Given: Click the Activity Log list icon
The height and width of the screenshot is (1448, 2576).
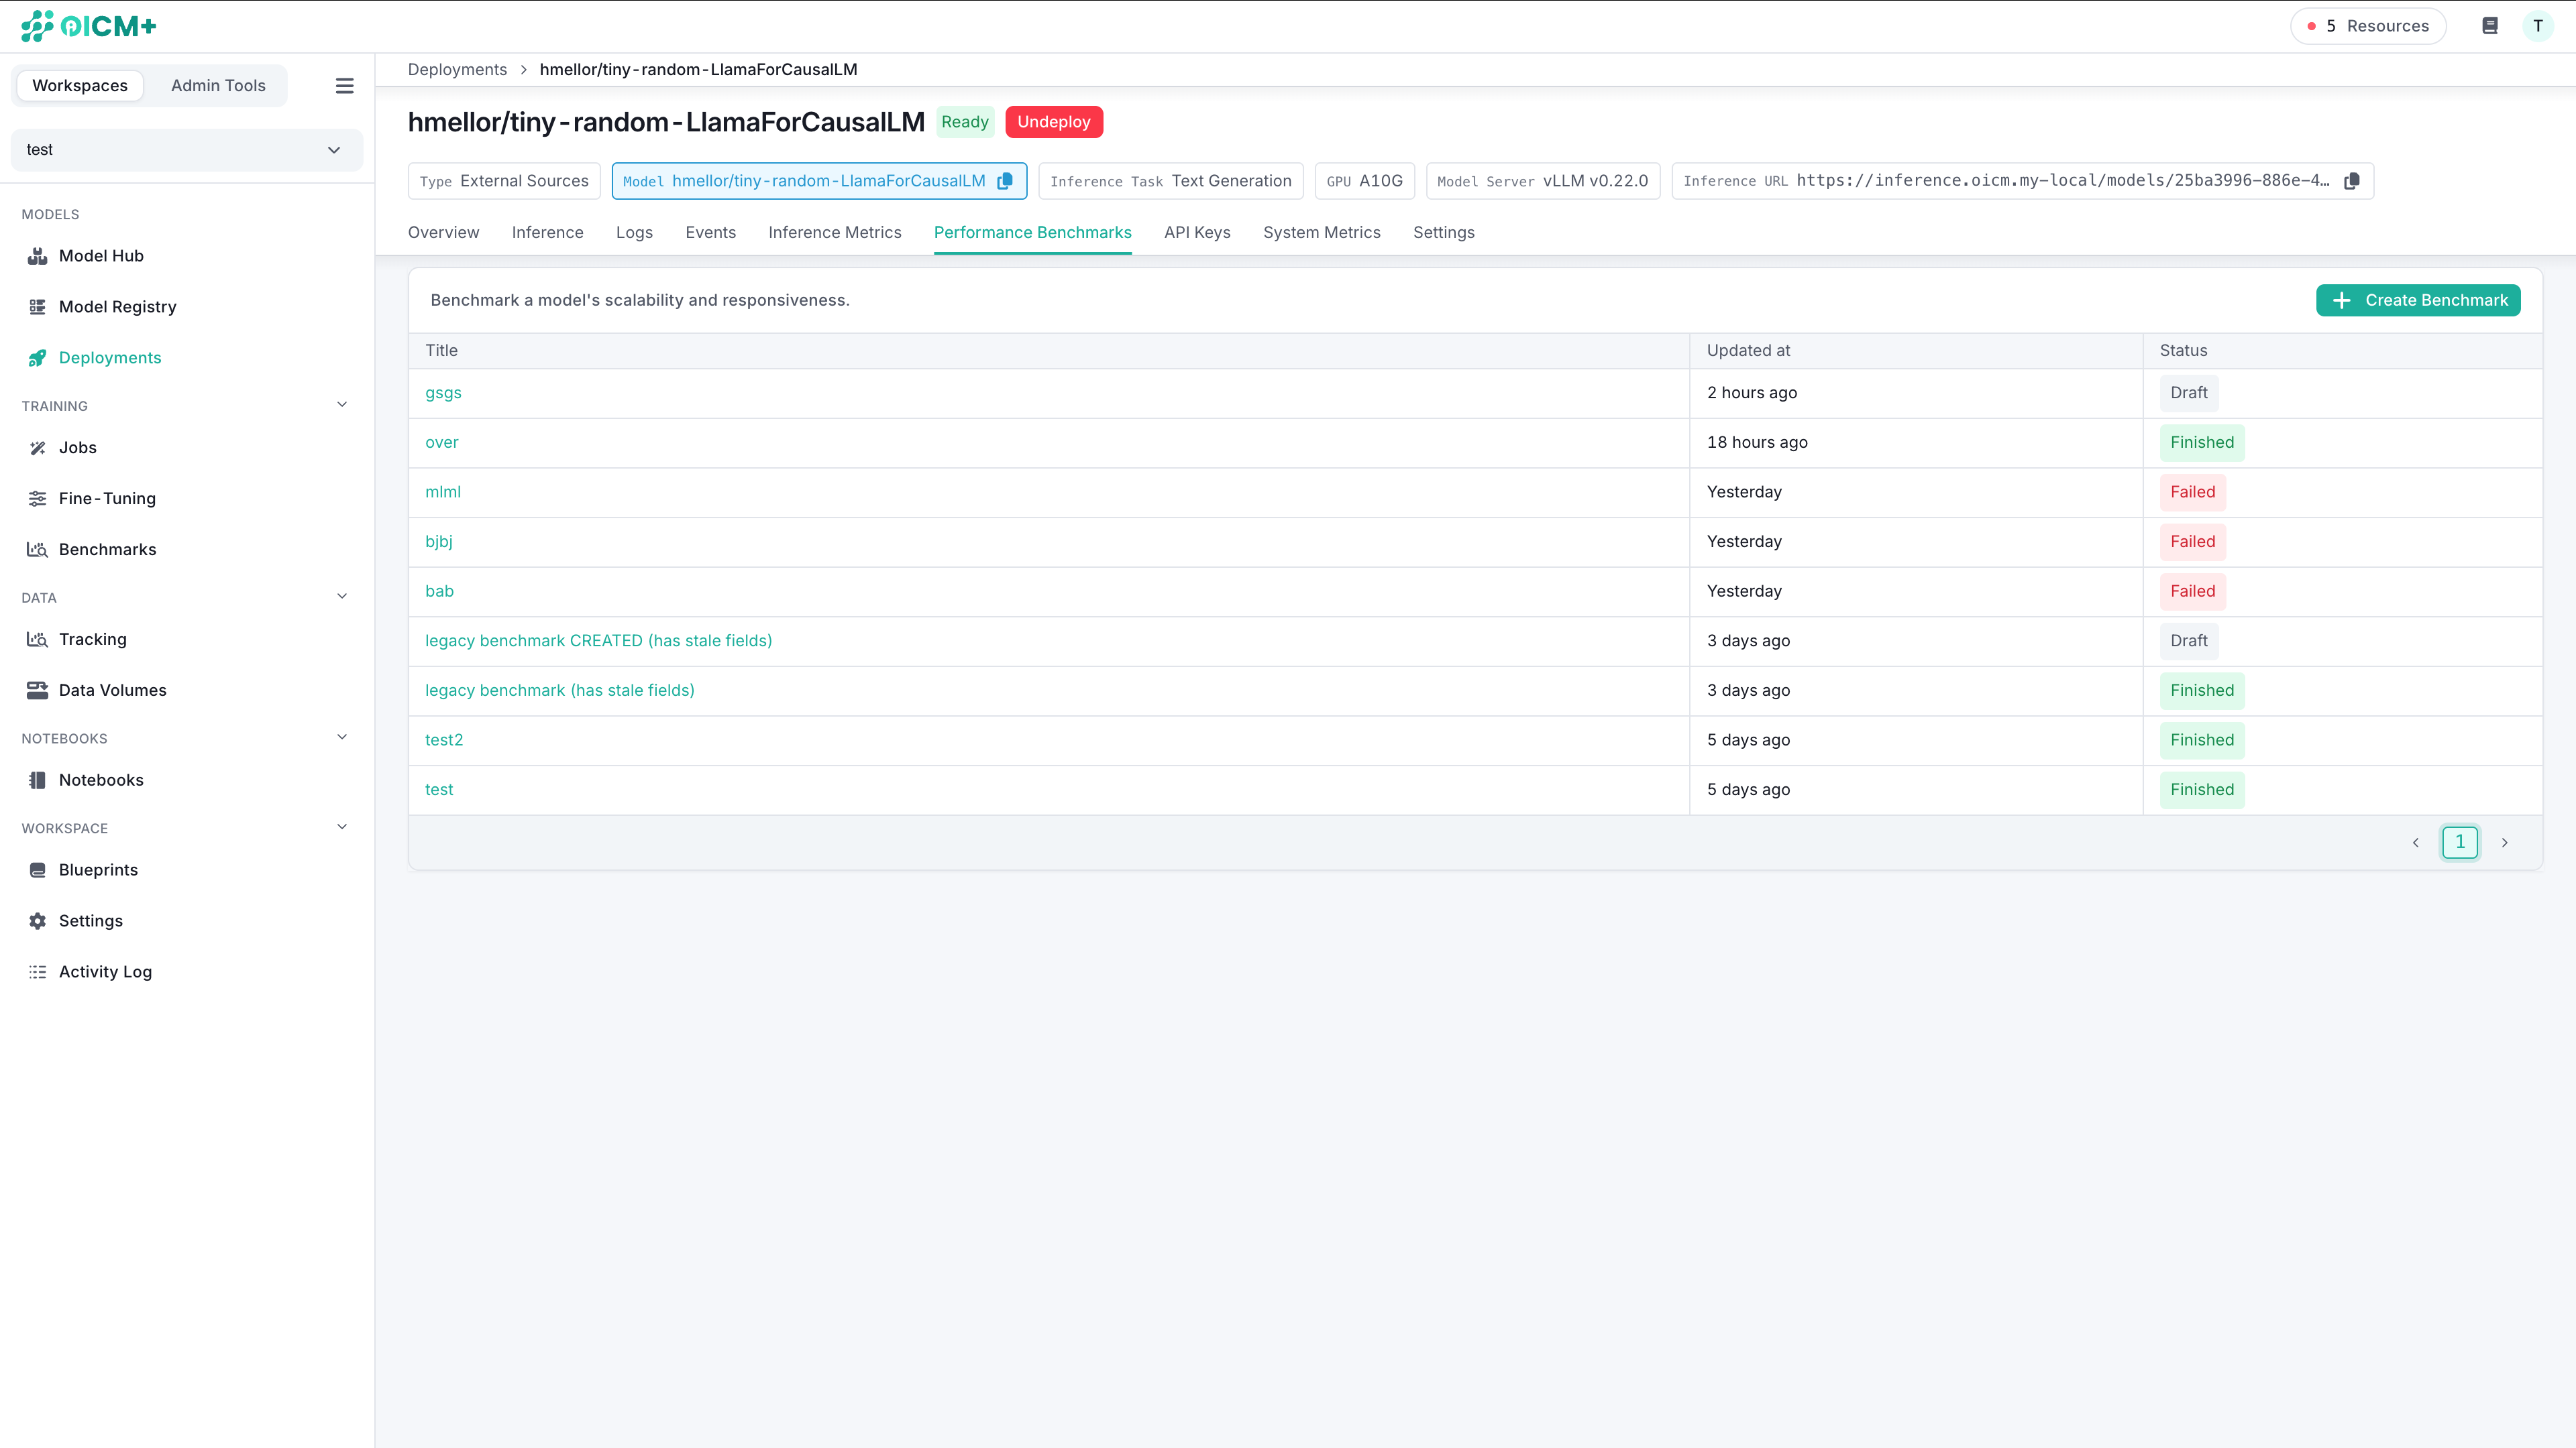Looking at the screenshot, I should click(37, 972).
